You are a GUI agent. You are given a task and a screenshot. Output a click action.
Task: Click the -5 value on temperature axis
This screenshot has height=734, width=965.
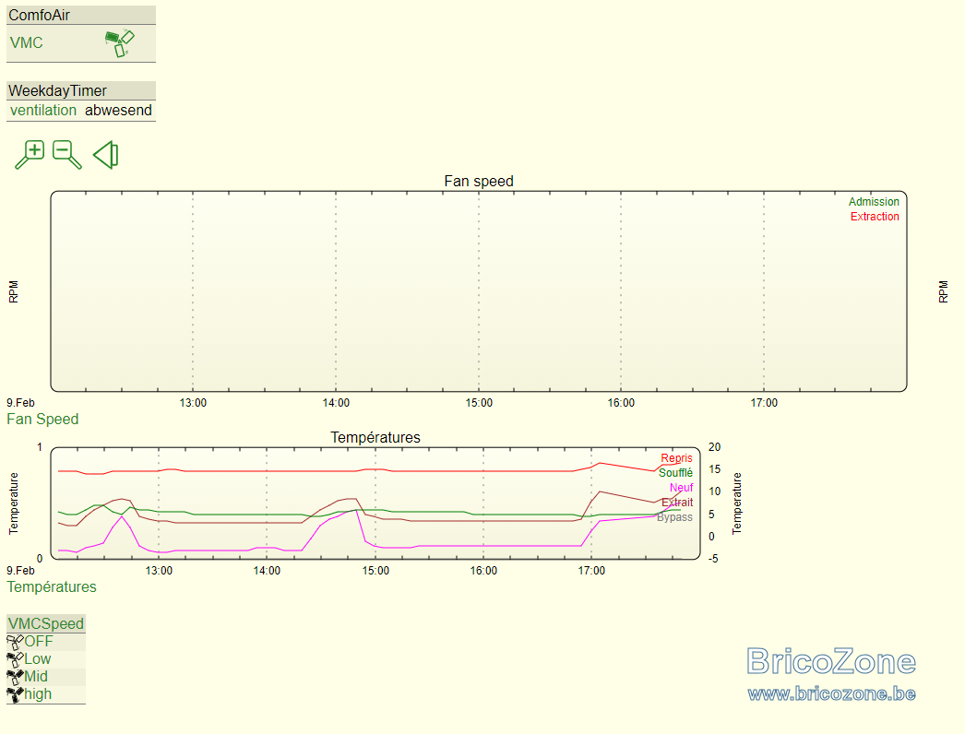(x=713, y=559)
